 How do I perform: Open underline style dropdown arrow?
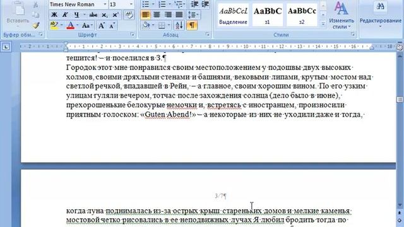[84, 15]
